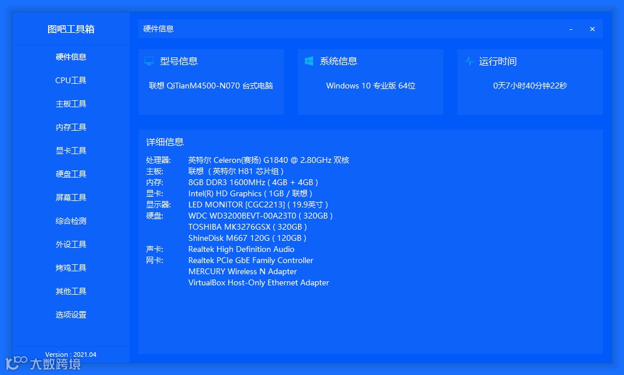Click the Realtek High Definition Audio line
Image resolution: width=624 pixels, height=375 pixels.
tap(241, 249)
